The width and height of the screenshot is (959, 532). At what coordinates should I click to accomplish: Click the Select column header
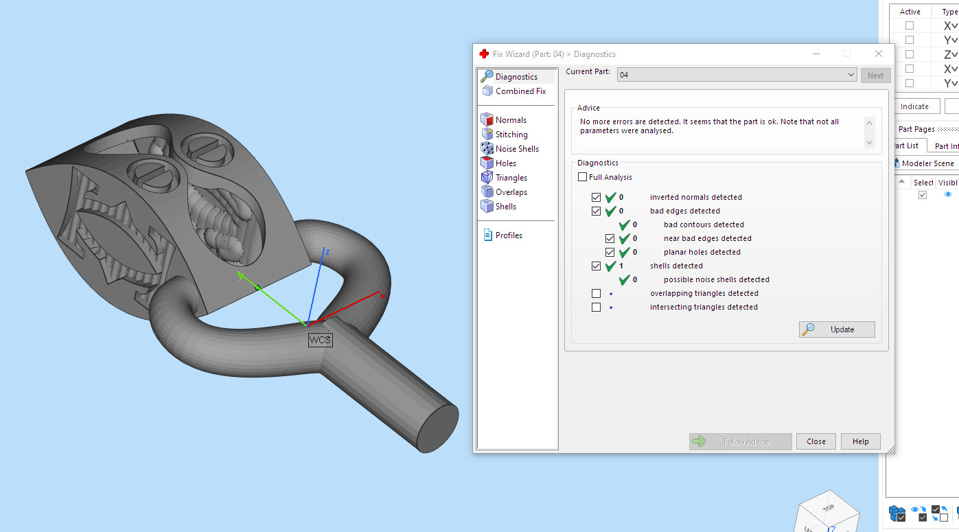click(x=923, y=183)
